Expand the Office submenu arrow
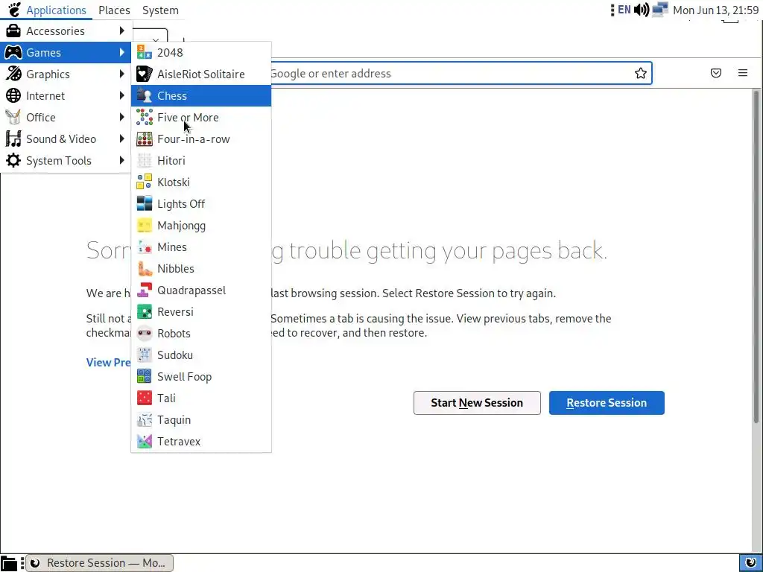The height and width of the screenshot is (572, 763). point(121,117)
